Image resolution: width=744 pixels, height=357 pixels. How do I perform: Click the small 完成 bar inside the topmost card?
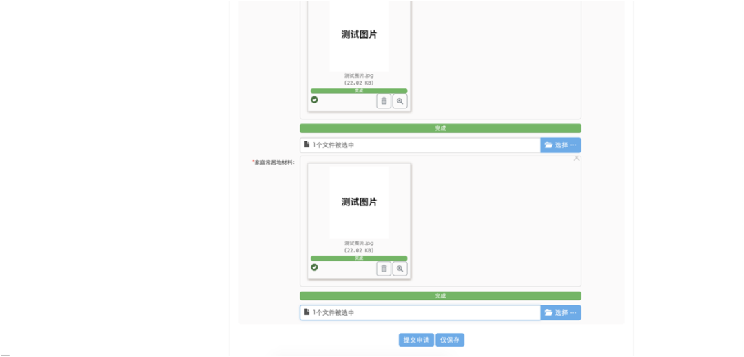point(359,91)
